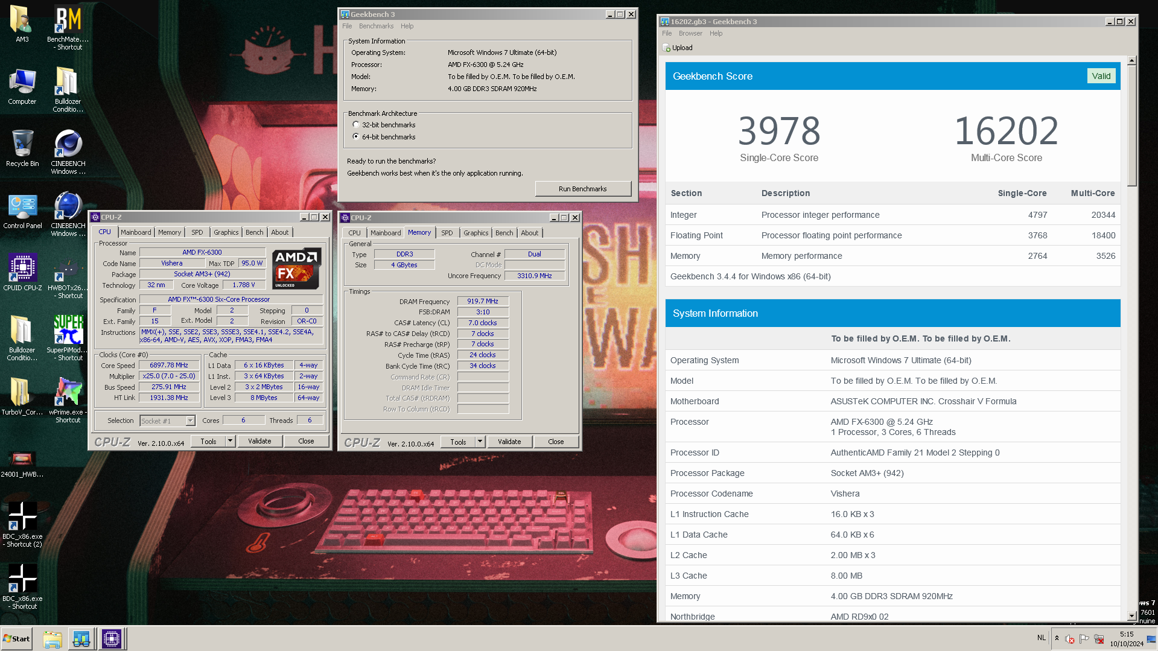
Task: Click Validate in right CPU-Z Memory window
Action: pos(509,442)
